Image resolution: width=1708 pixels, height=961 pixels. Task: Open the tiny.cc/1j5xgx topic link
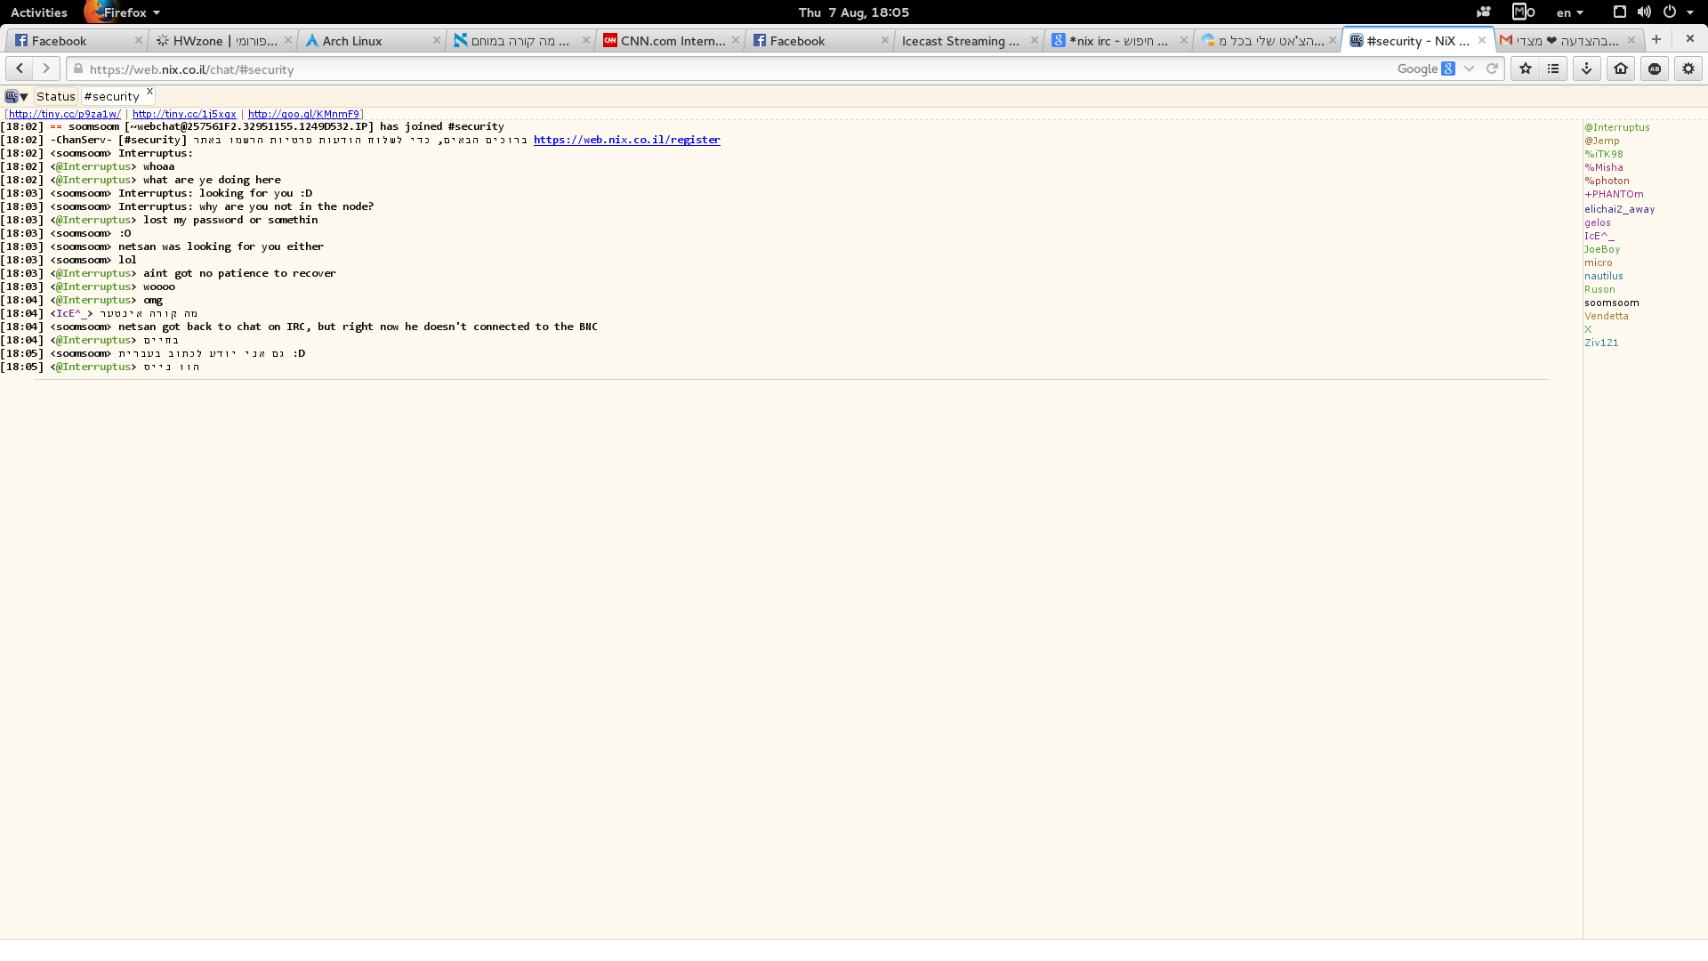coord(184,114)
